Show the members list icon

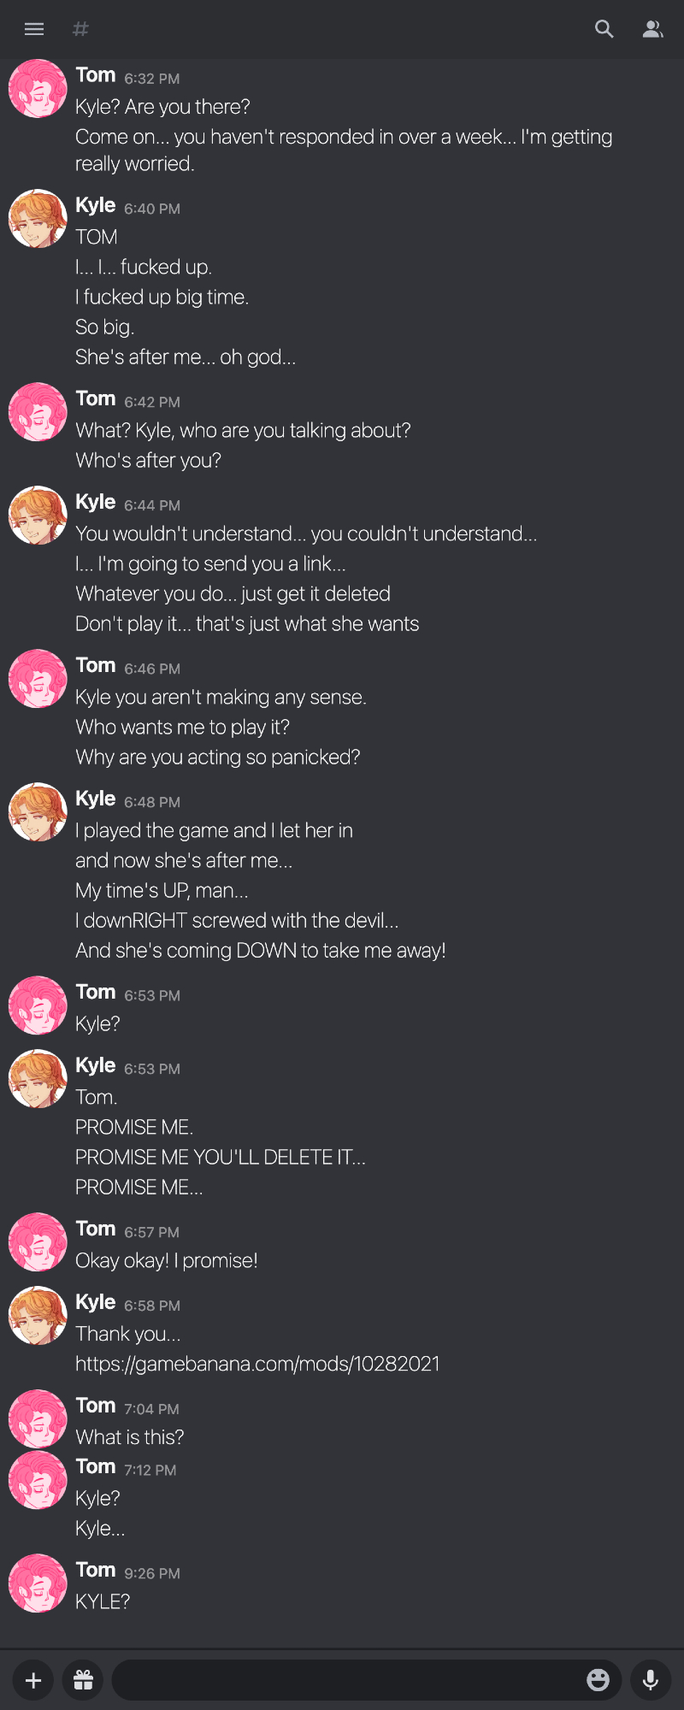pos(653,29)
